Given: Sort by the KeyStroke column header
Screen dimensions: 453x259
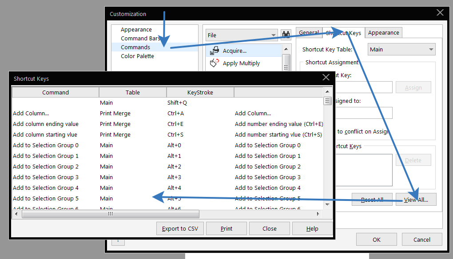Looking at the screenshot, I should [x=200, y=92].
